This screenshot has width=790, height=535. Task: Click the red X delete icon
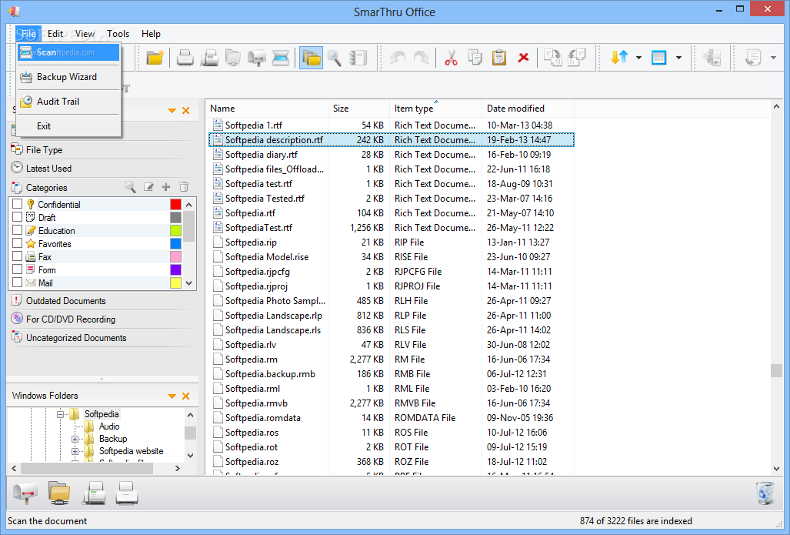tap(523, 58)
